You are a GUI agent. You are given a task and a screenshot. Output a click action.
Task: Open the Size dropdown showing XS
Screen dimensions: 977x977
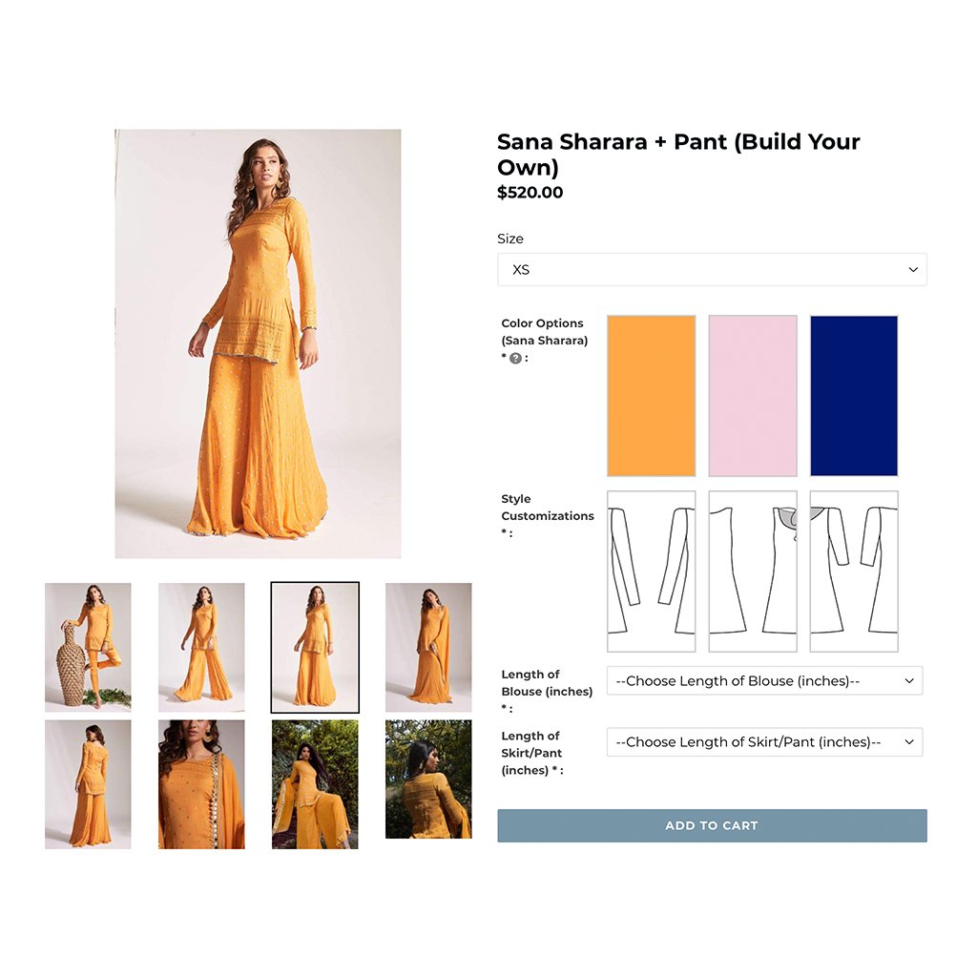click(712, 270)
